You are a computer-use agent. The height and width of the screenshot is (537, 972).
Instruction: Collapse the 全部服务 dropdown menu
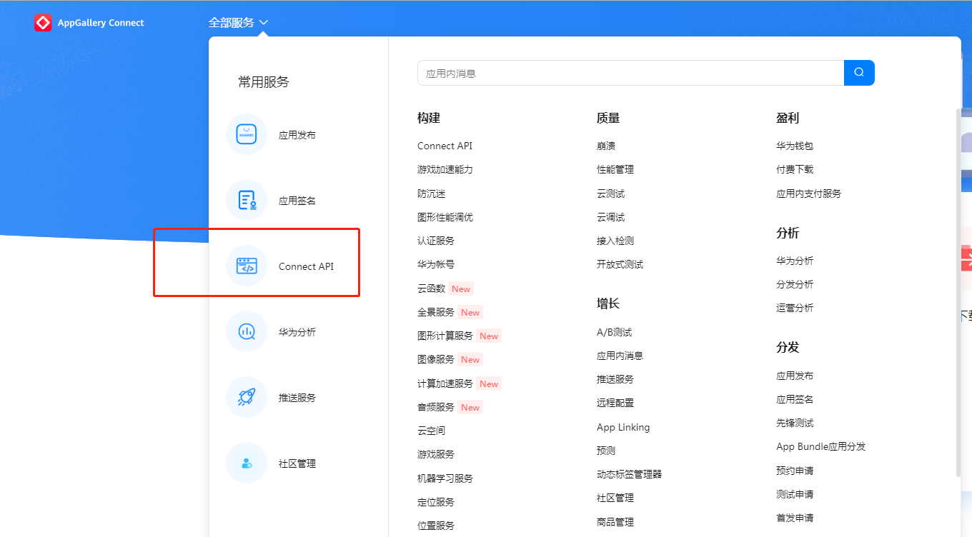pos(239,23)
